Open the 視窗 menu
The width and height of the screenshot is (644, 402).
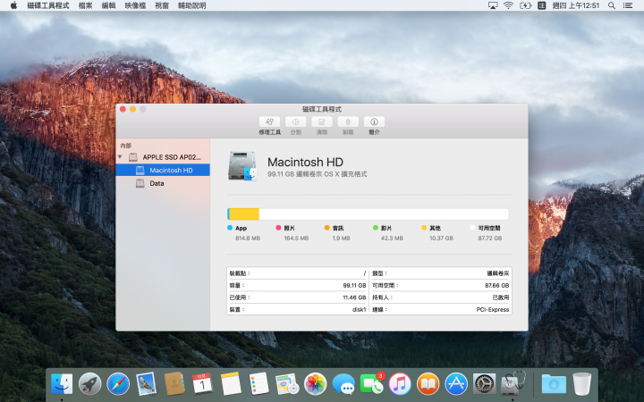pos(162,5)
